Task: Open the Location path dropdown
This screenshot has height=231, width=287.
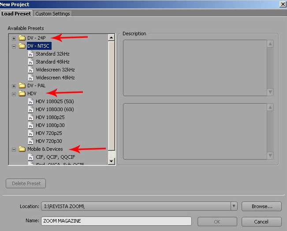Action: pyautogui.click(x=234, y=206)
